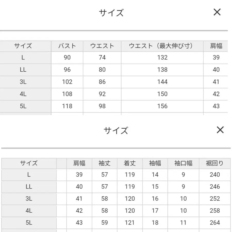Click the 裾回り value 252 cell
The width and height of the screenshot is (232, 232).
tap(215, 199)
